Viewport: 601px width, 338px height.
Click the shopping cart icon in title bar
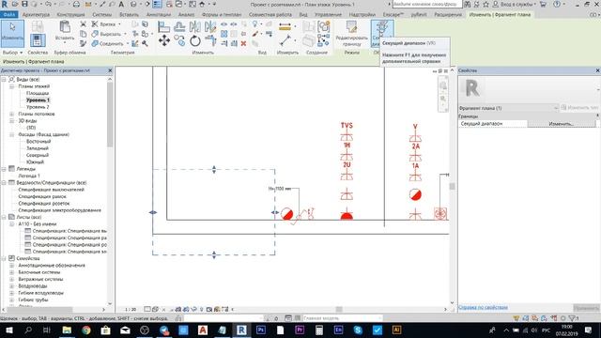tap(543, 4)
